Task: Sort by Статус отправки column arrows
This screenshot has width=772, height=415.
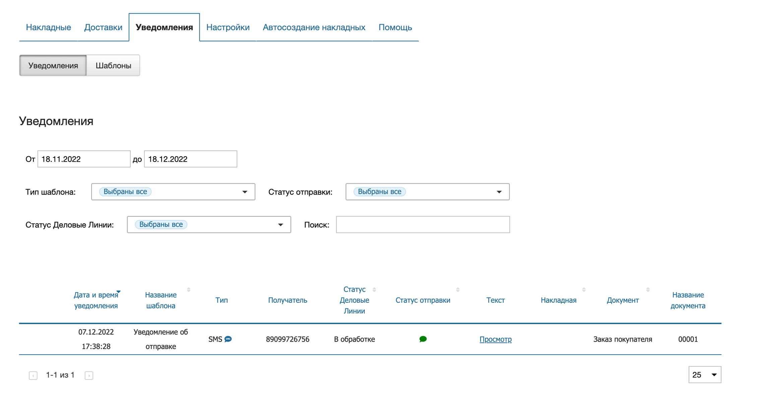Action: click(x=458, y=290)
